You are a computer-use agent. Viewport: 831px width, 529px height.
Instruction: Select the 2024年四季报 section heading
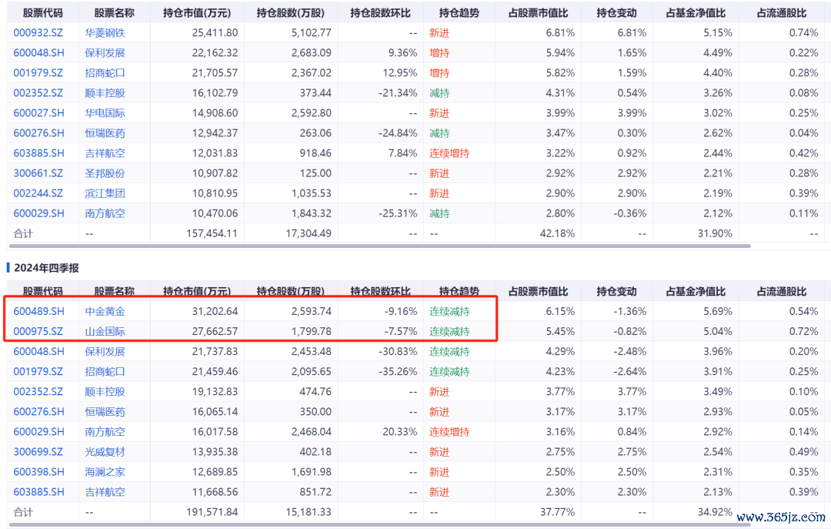click(x=47, y=268)
